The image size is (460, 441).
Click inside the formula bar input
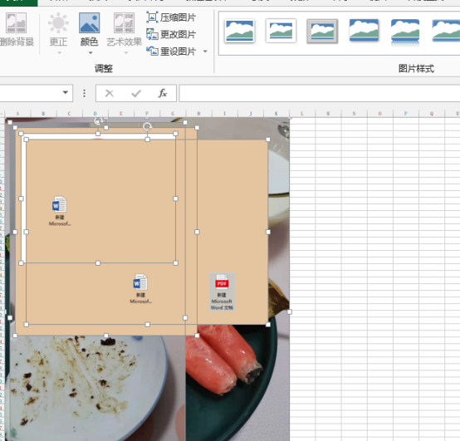(320, 93)
